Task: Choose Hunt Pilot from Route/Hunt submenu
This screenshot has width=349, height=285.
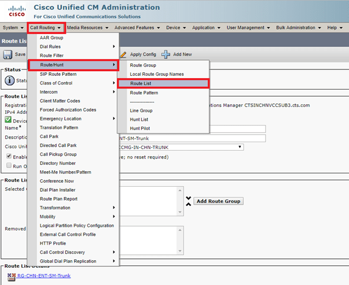Action: coord(141,128)
